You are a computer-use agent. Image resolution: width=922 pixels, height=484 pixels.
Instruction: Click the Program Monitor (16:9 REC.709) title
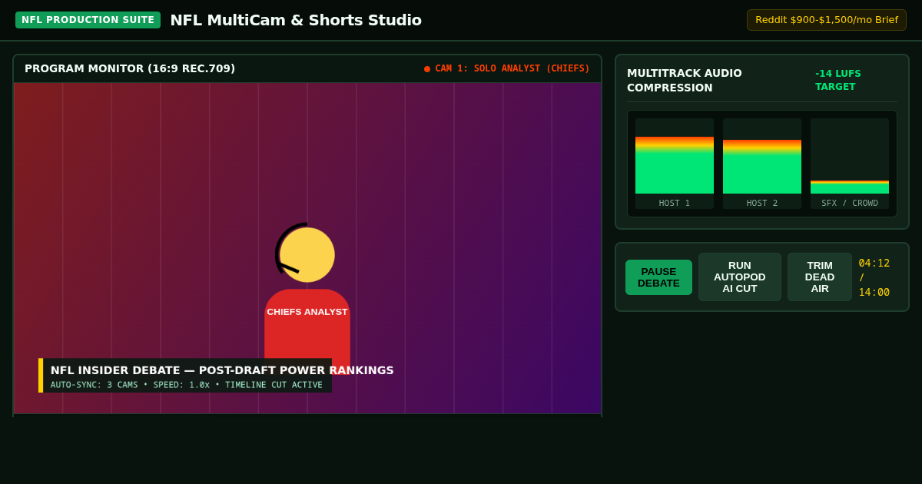pyautogui.click(x=130, y=68)
